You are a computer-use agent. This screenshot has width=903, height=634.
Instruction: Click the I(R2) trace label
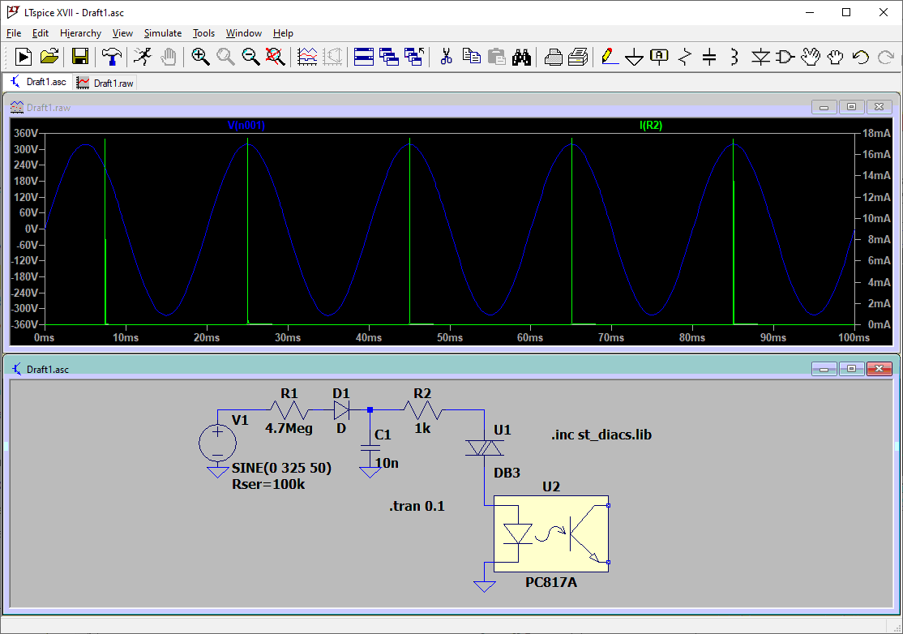pyautogui.click(x=651, y=125)
